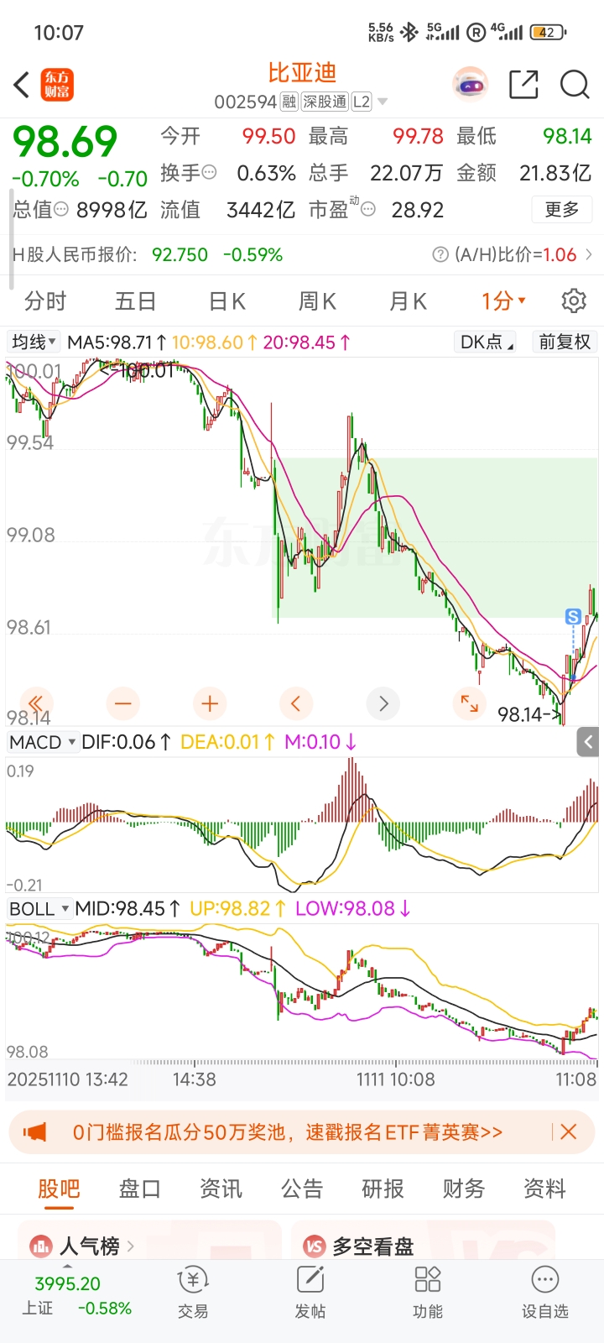
Task: Tap the megaphone announcement icon
Action: point(34,1132)
